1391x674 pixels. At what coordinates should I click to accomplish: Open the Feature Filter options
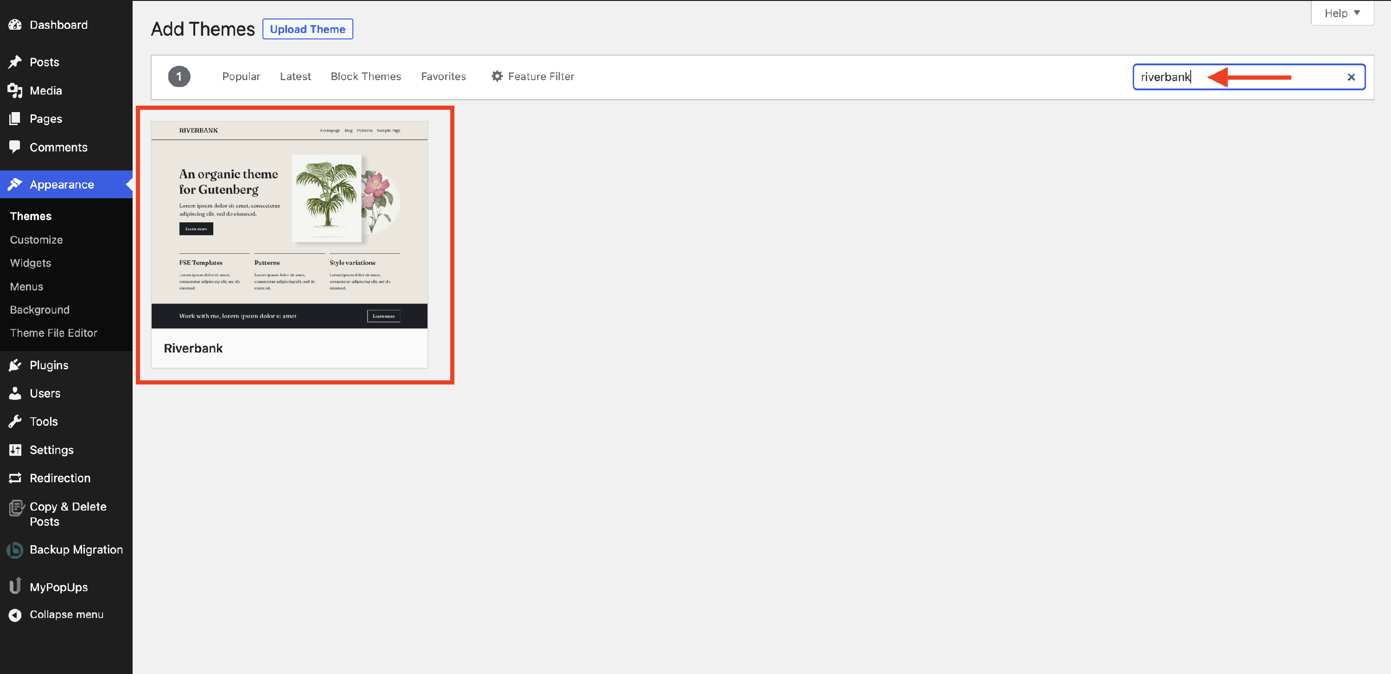coord(532,76)
